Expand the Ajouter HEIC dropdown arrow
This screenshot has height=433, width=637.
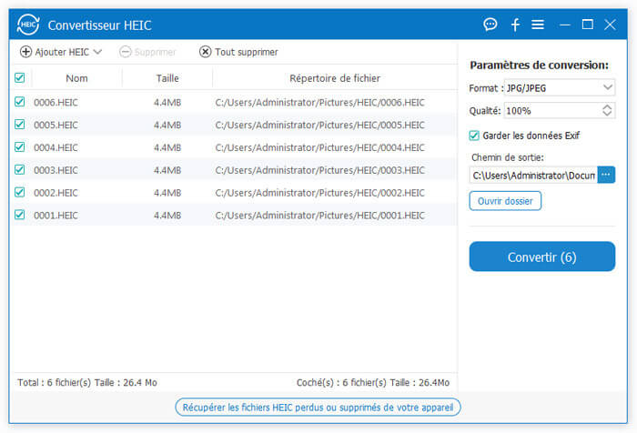coord(97,52)
